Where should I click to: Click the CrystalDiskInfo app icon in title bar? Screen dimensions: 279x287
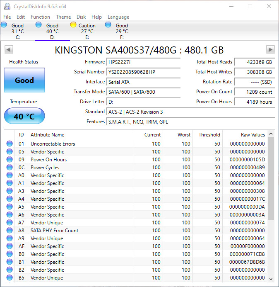pyautogui.click(x=7, y=6)
